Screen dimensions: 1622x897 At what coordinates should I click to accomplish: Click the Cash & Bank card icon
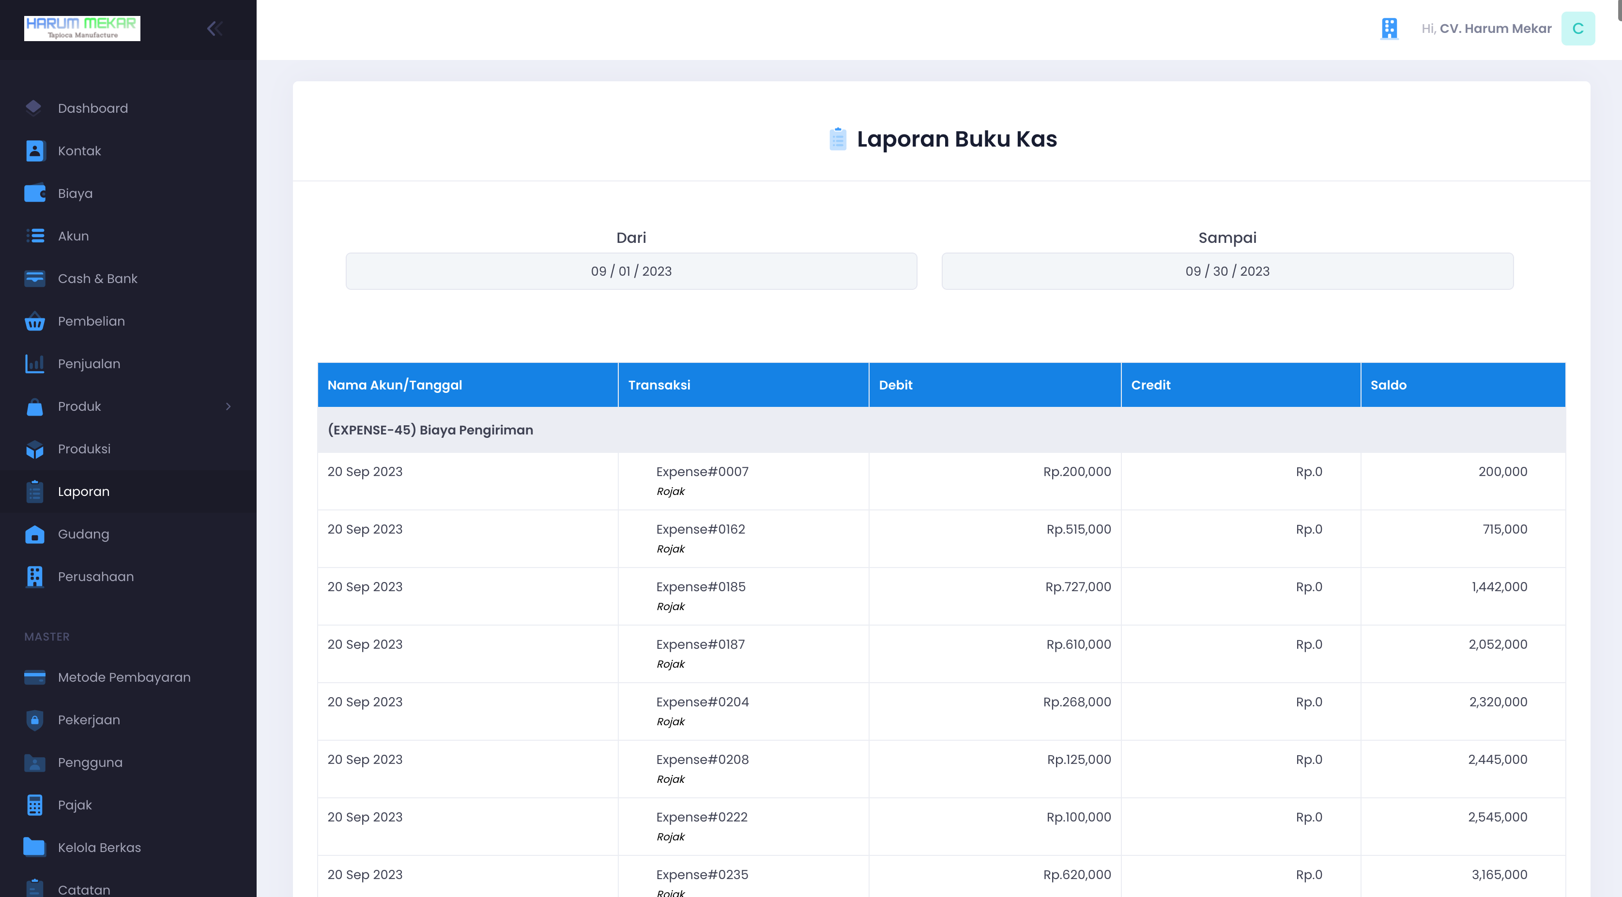point(35,279)
